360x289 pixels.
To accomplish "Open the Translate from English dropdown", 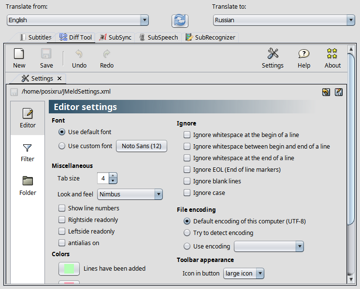I will pyautogui.click(x=78, y=20).
